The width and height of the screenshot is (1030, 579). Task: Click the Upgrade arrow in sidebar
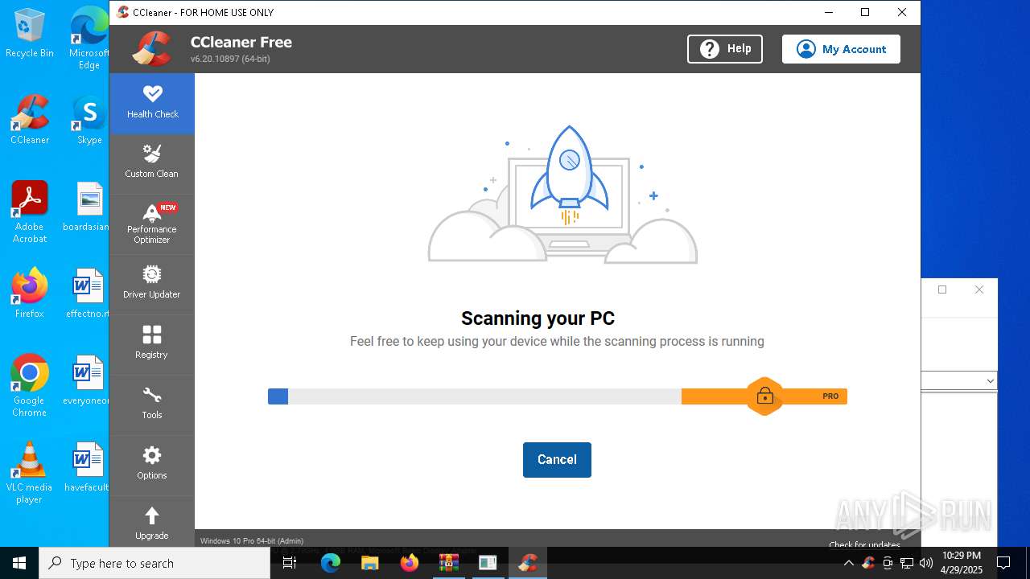[x=152, y=515]
